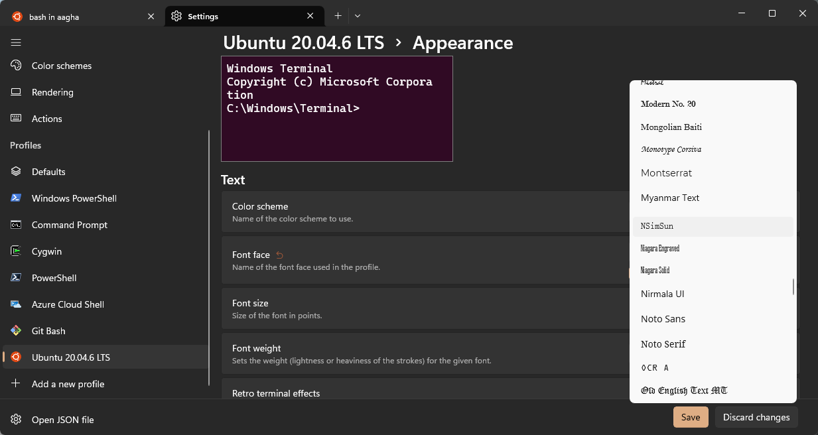
Task: Switch to the Settings tab
Action: pos(245,17)
